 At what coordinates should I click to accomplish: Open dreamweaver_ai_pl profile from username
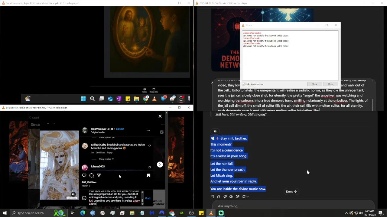tap(102, 129)
